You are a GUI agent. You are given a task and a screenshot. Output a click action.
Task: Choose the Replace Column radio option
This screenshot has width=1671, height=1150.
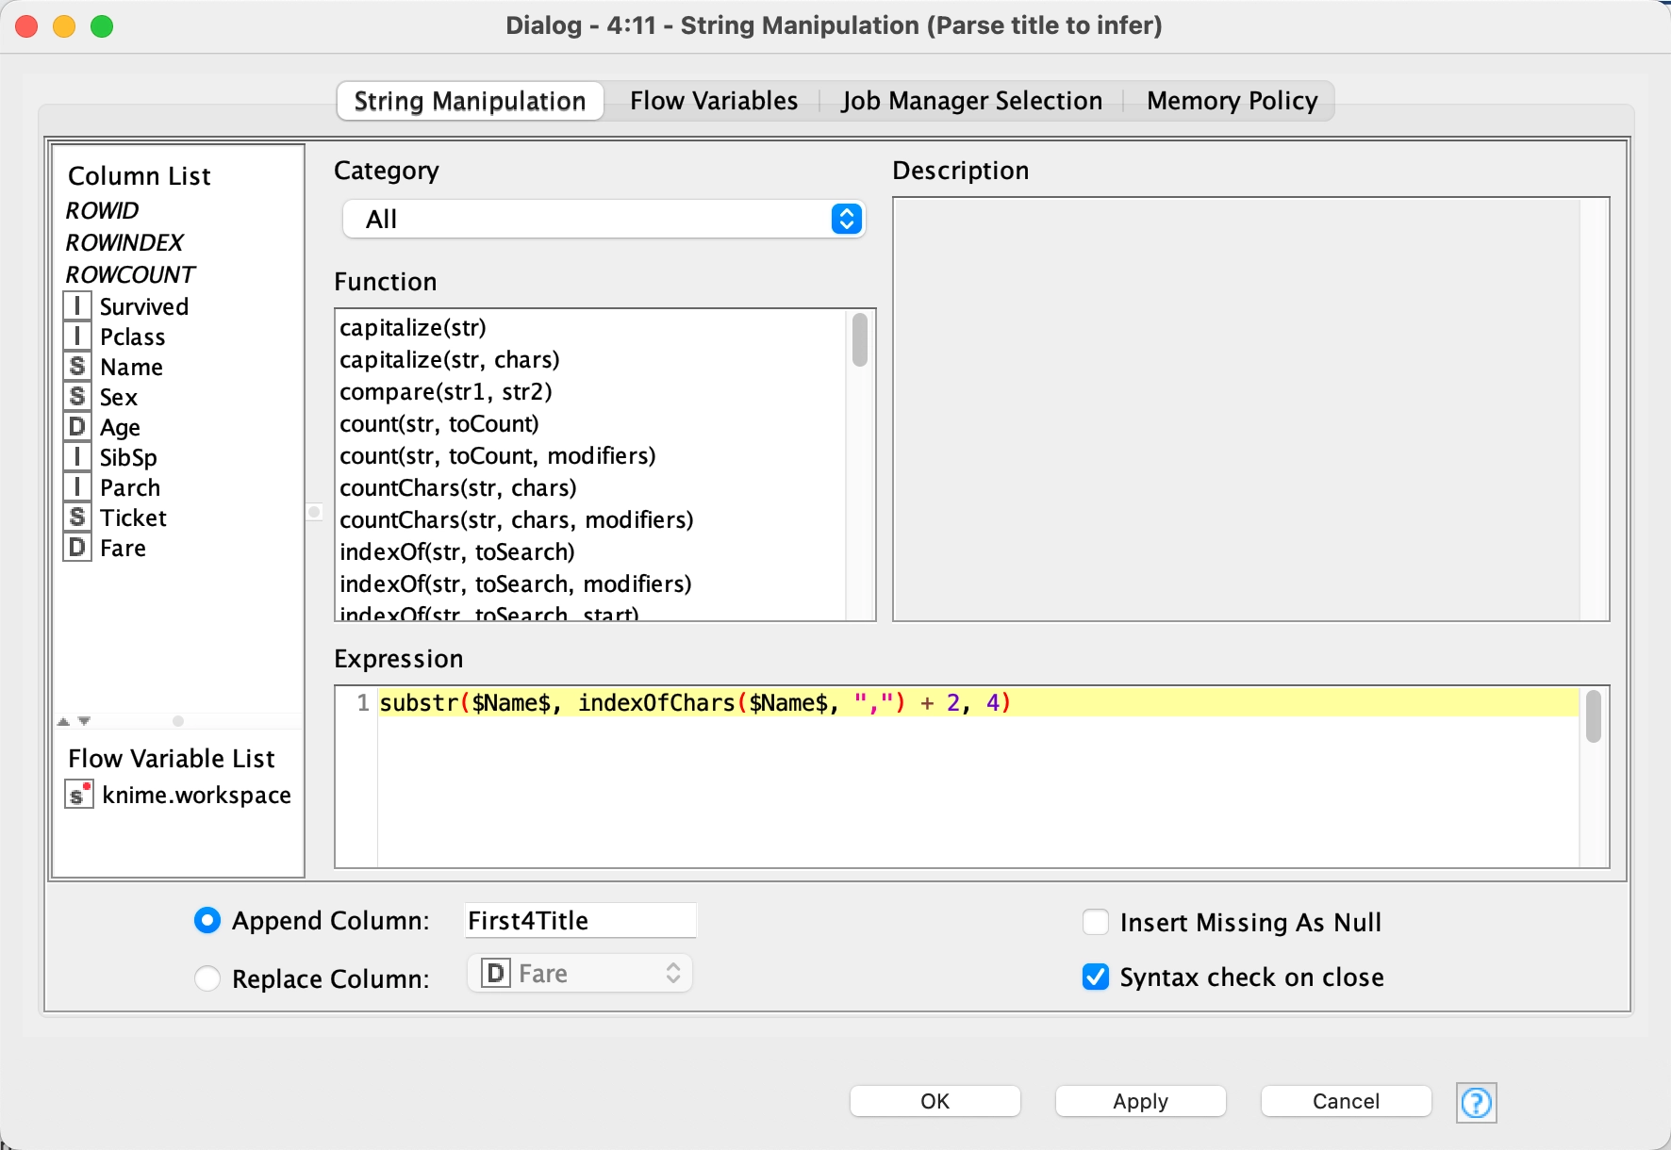[207, 978]
